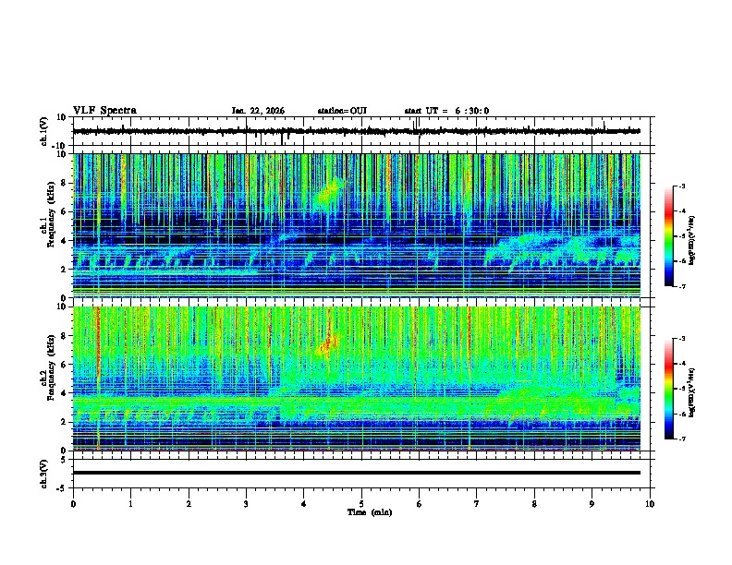Click the time axis tick label "9"
Viewport: 732px width, 565px height.
pyautogui.click(x=592, y=504)
